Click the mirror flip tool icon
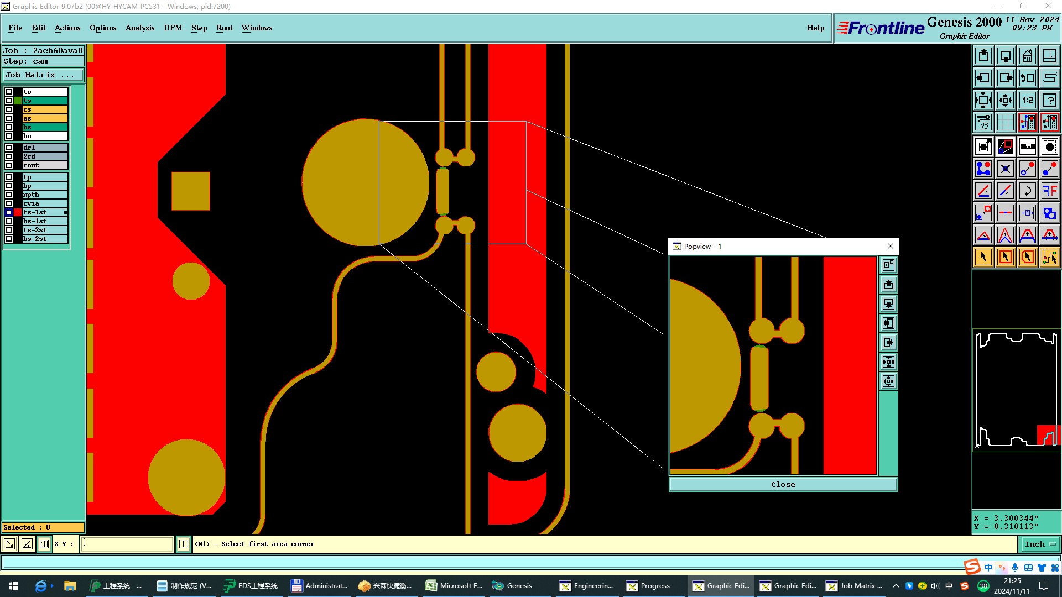 click(1049, 191)
